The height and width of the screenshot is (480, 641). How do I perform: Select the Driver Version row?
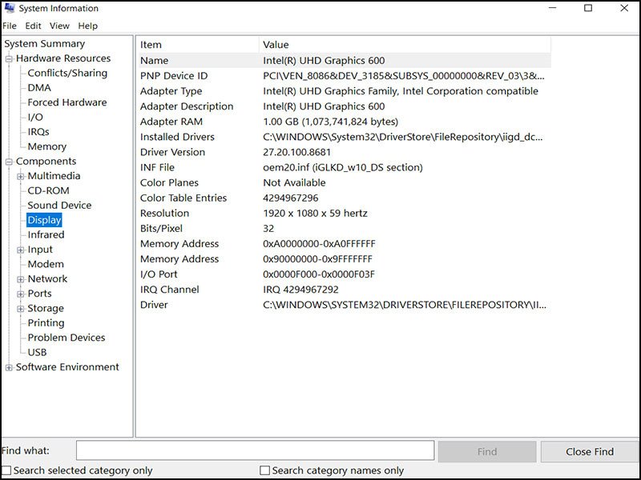172,152
